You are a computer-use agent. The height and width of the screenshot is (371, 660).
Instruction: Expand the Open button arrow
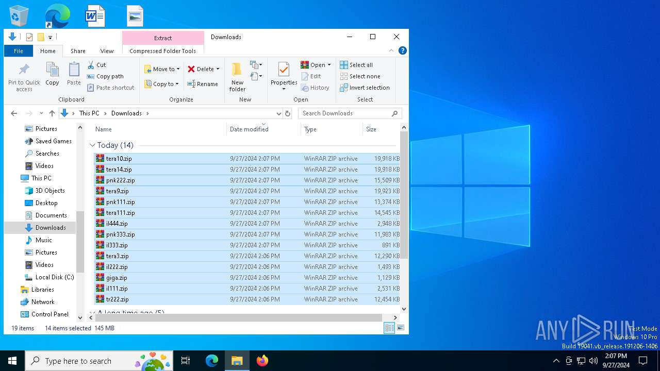coord(329,65)
